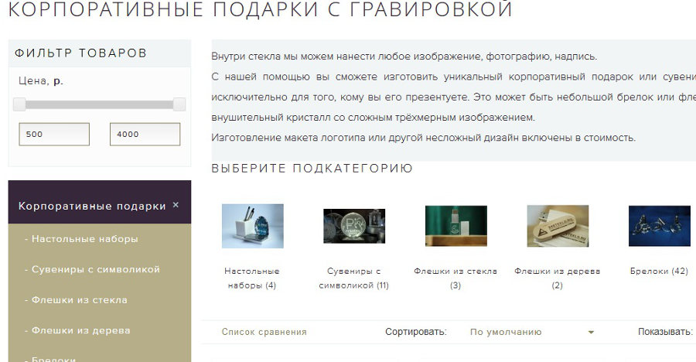Open the Брелоки (42) subcategory link

pyautogui.click(x=659, y=271)
